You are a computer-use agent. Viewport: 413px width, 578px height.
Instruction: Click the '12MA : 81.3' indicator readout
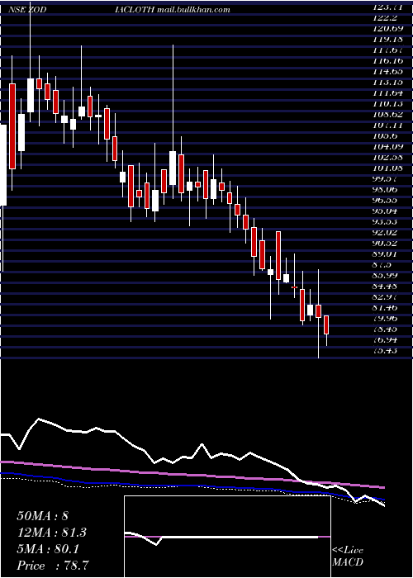tap(52, 533)
